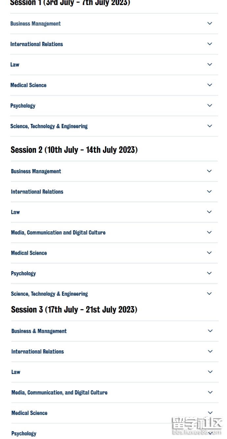
Task: Expand Session 2 Media, Communication and Digital Culture
Action: pyautogui.click(x=58, y=233)
